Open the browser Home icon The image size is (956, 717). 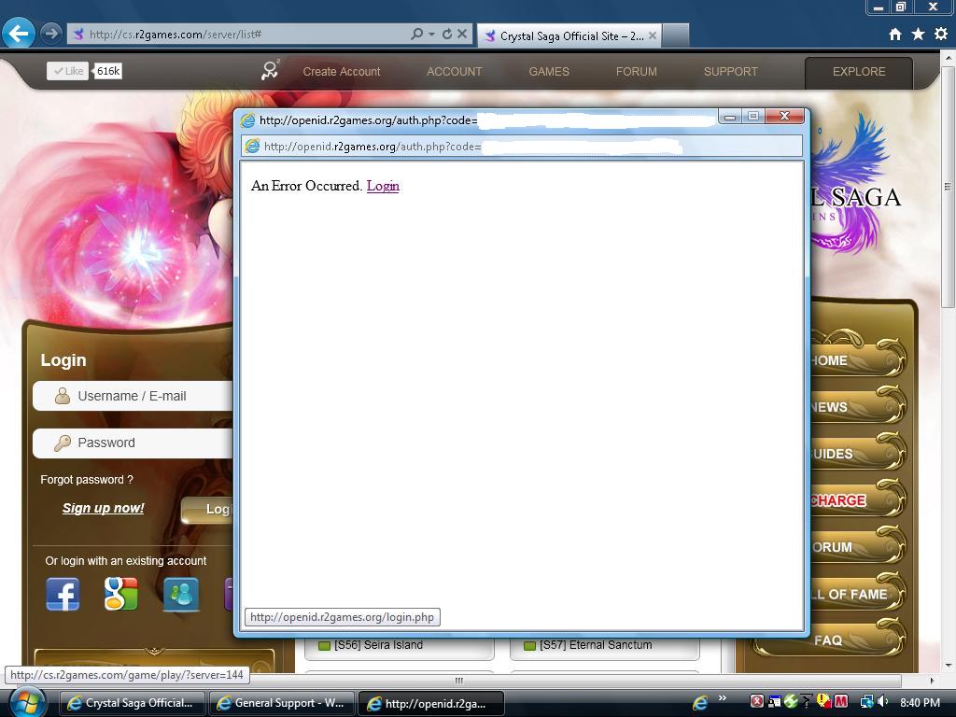click(x=895, y=35)
